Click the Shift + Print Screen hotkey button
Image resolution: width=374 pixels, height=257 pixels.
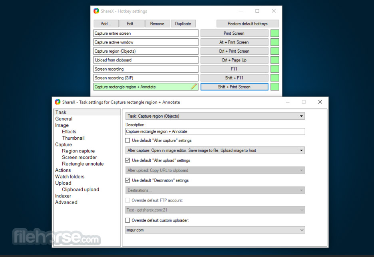(234, 87)
